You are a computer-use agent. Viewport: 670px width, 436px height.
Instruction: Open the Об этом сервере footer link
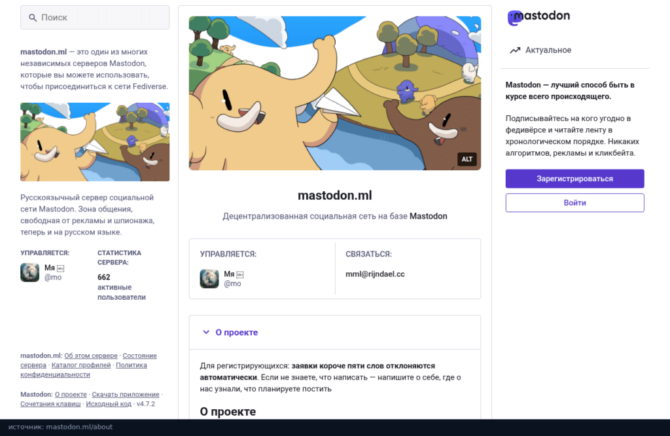[x=90, y=355]
